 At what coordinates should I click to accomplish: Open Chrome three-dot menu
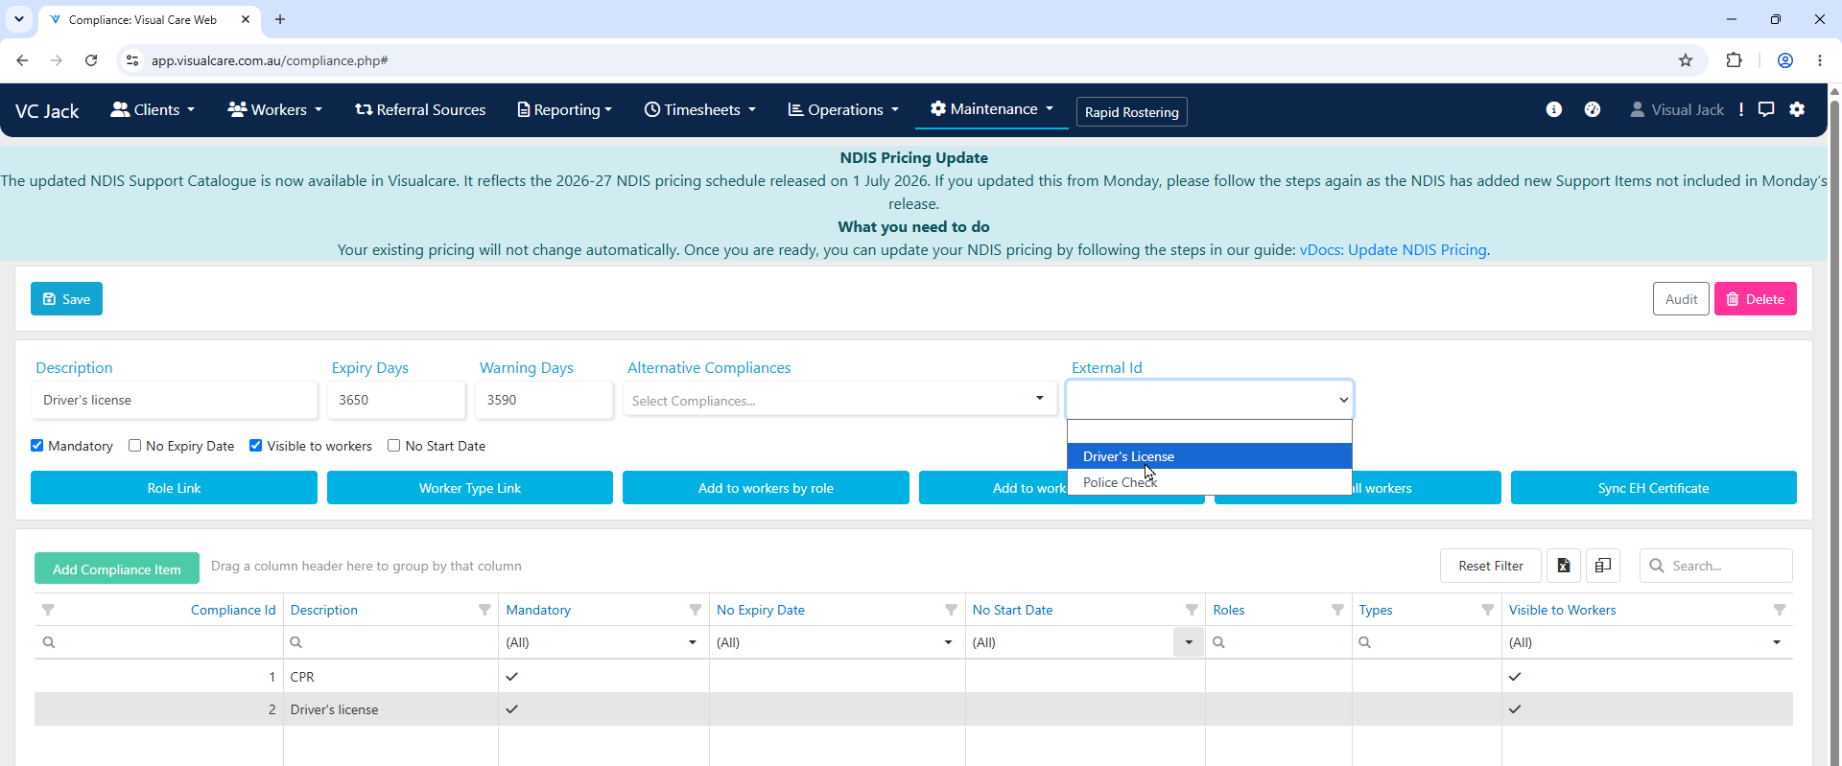click(1820, 60)
